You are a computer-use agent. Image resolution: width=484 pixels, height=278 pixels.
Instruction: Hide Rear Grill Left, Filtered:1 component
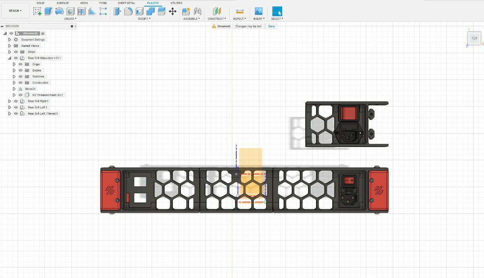pos(16,113)
